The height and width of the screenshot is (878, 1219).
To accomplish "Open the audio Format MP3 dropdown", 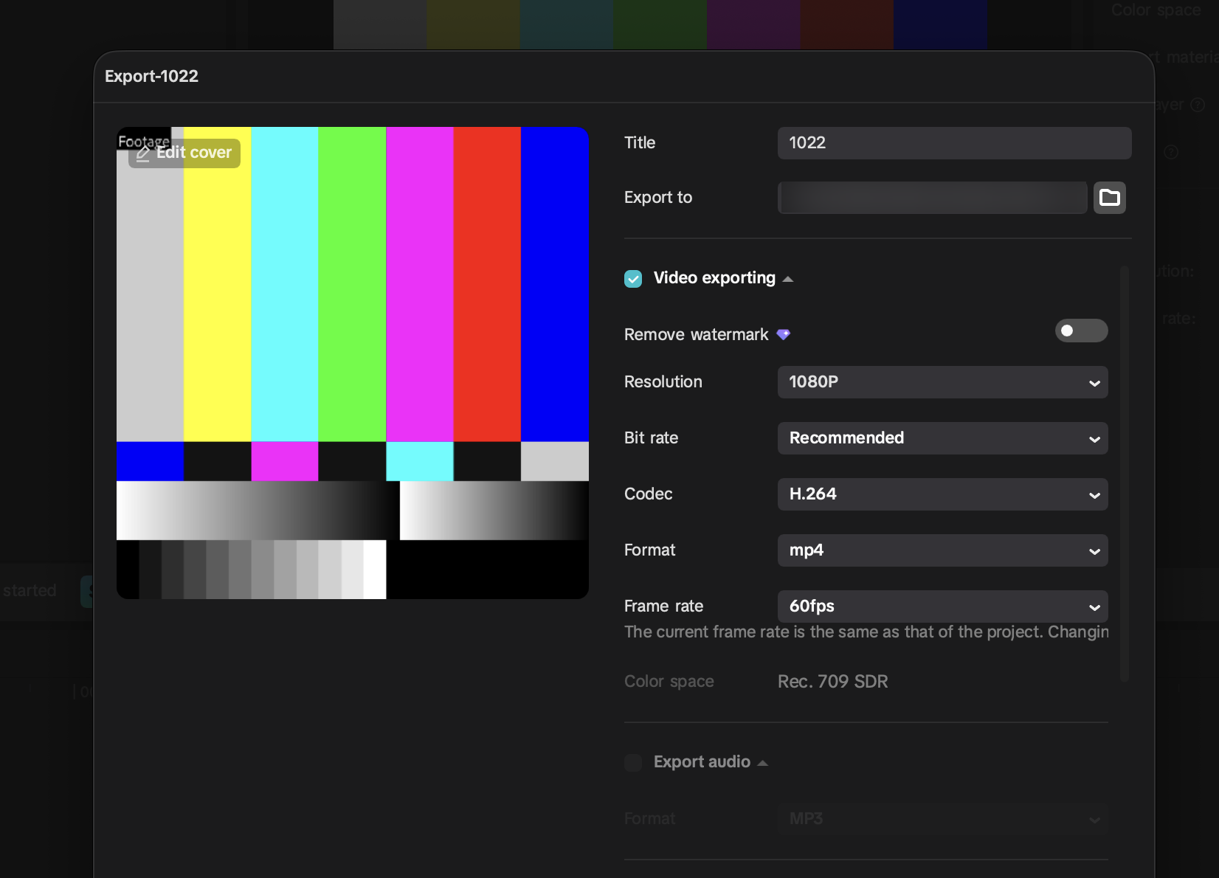I will [942, 819].
